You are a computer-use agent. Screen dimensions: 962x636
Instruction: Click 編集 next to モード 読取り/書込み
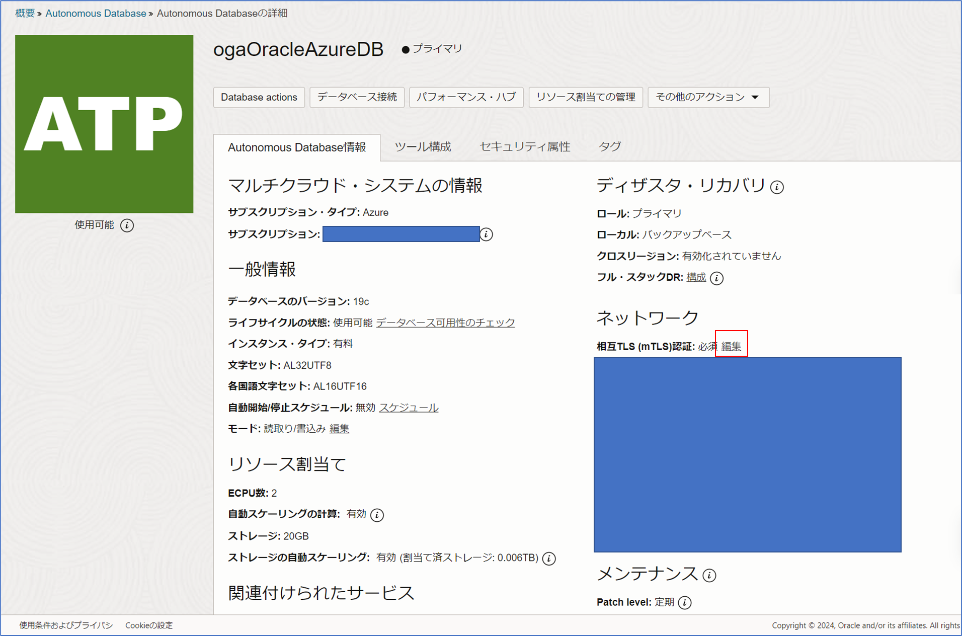coord(339,429)
